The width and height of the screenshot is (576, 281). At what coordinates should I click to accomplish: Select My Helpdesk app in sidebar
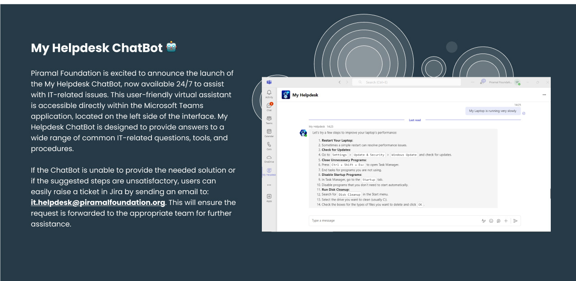click(x=269, y=172)
